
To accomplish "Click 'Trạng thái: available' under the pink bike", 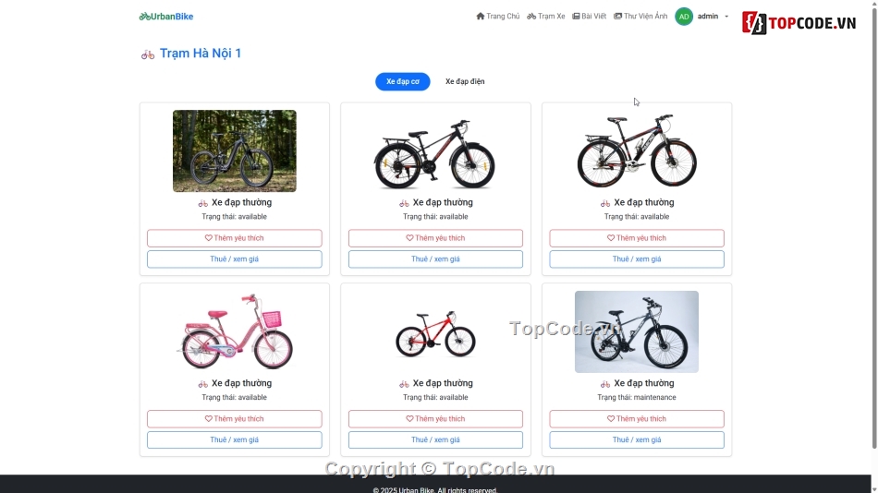I will pos(235,397).
